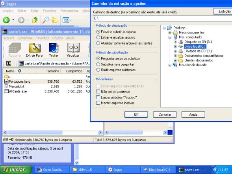The height and width of the screenshot is (174, 232).
Task: Click WinRAR file list horizontal scrollbar thumb
Action: click(35, 132)
